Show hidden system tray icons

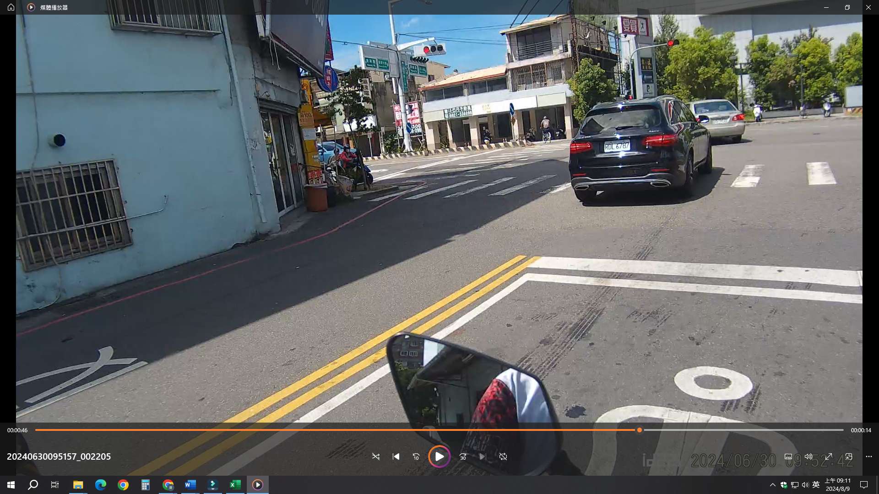click(773, 485)
